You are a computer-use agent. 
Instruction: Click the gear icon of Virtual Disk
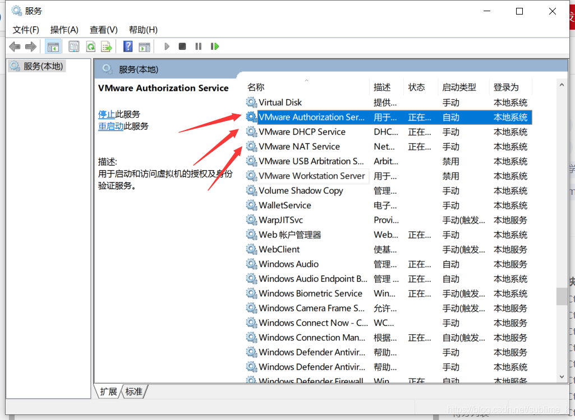point(251,102)
